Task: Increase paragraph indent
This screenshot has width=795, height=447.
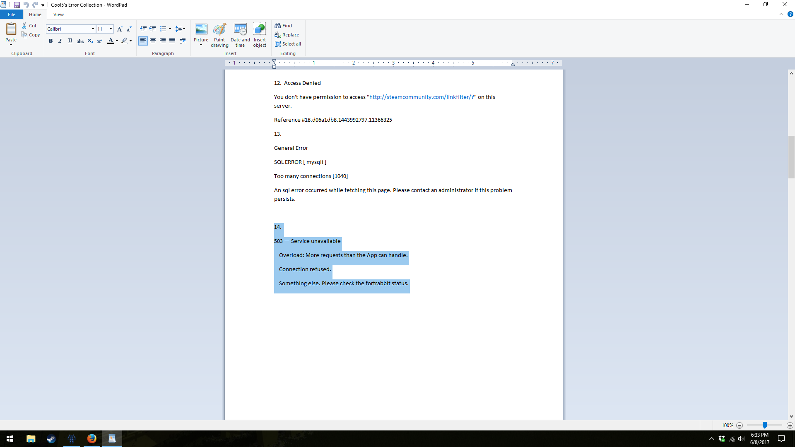Action: click(x=153, y=29)
